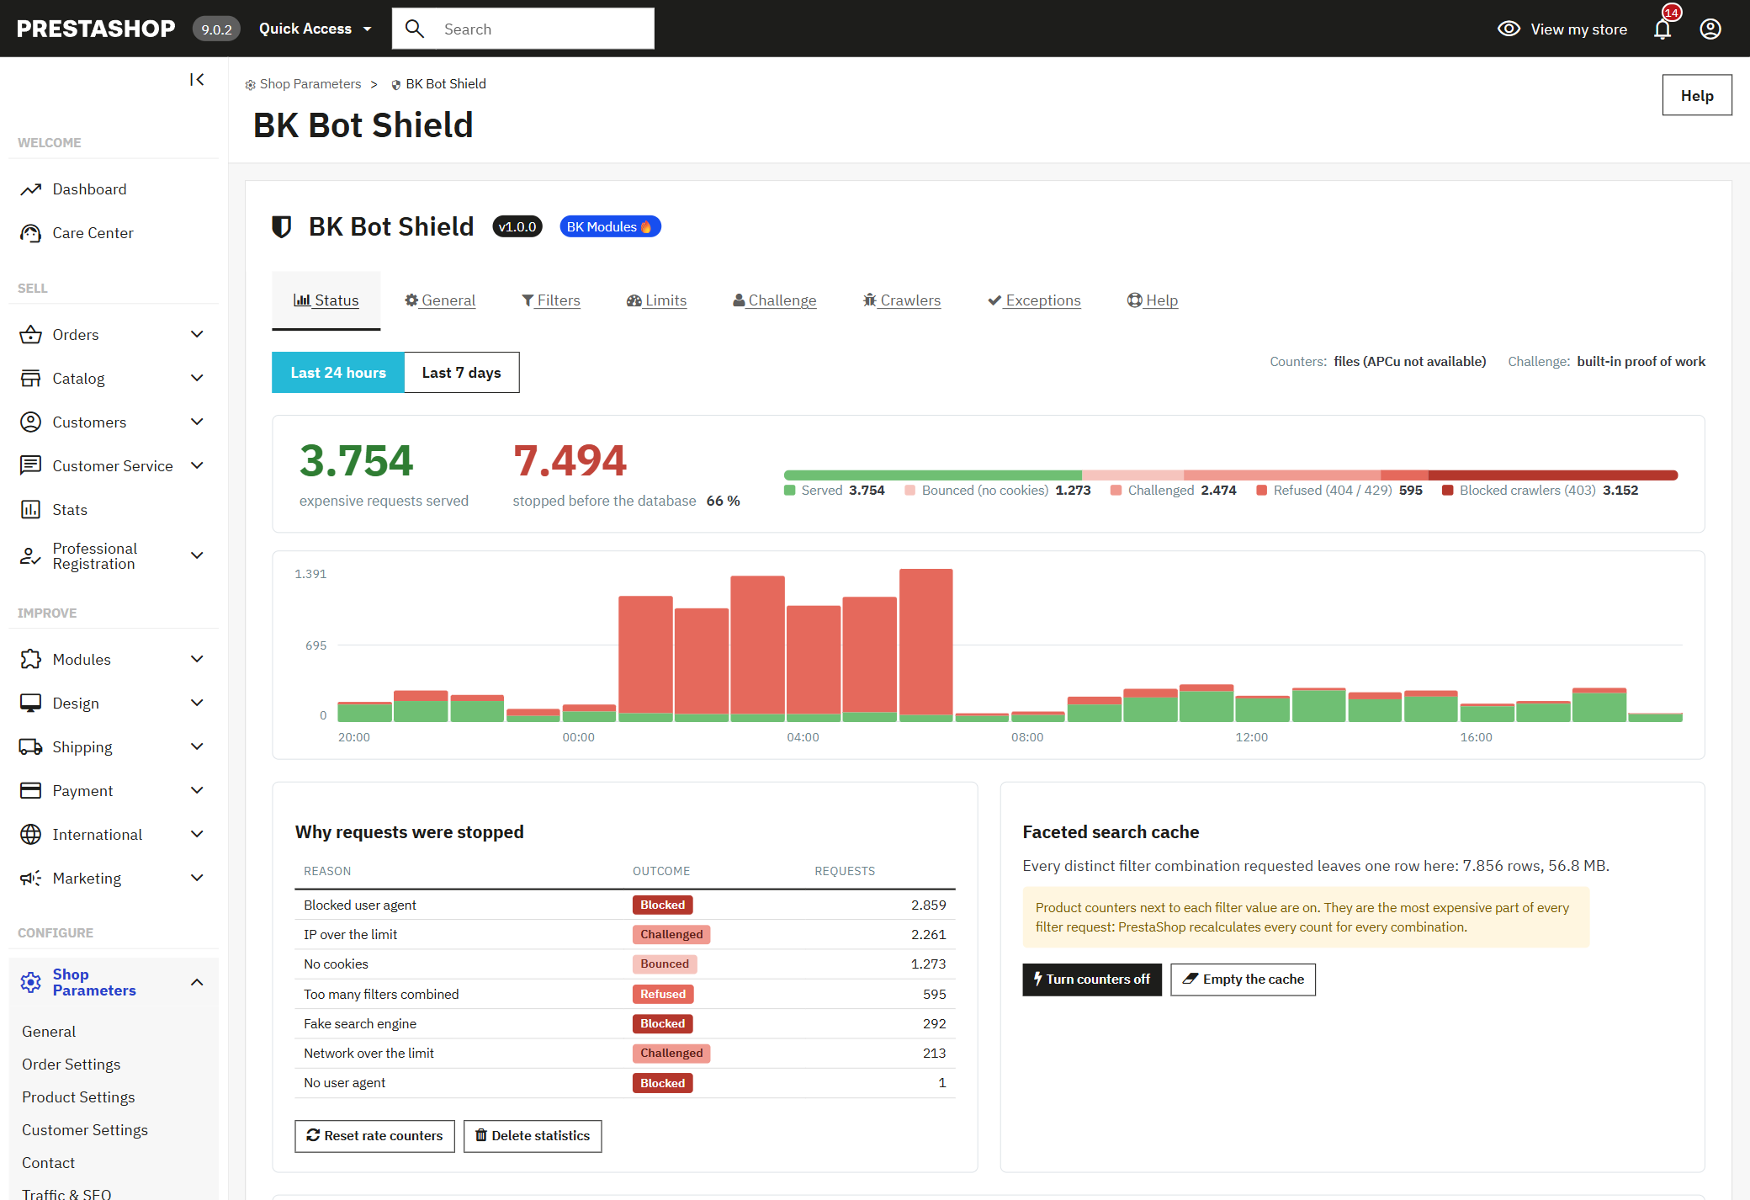Click the BK Modules badge

pyautogui.click(x=610, y=227)
